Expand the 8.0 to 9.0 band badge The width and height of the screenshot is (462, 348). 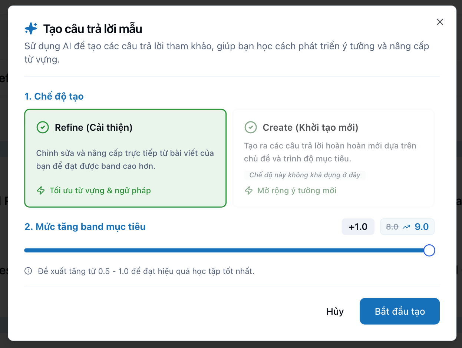407,226
